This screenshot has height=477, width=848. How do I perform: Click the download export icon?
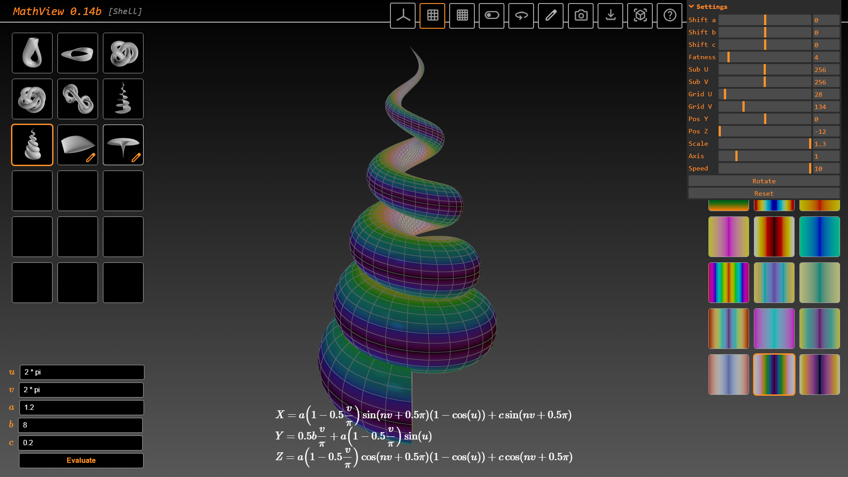(610, 15)
